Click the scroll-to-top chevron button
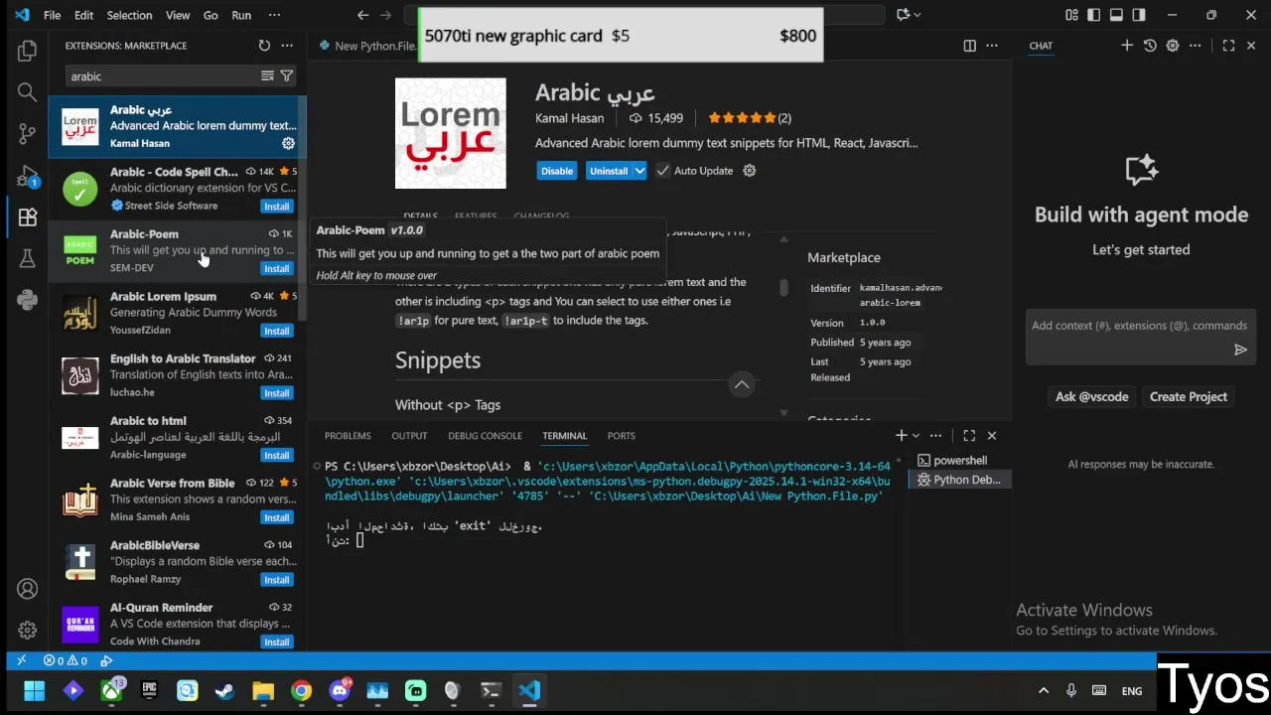Viewport: 1271px width, 715px height. click(742, 384)
